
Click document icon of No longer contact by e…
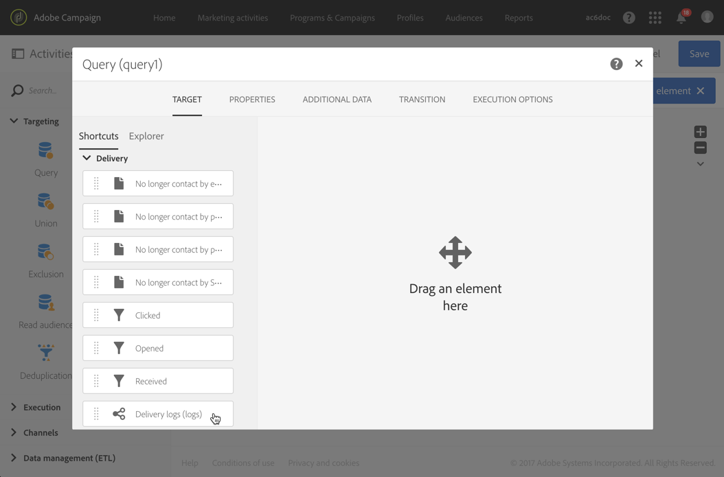tap(119, 183)
